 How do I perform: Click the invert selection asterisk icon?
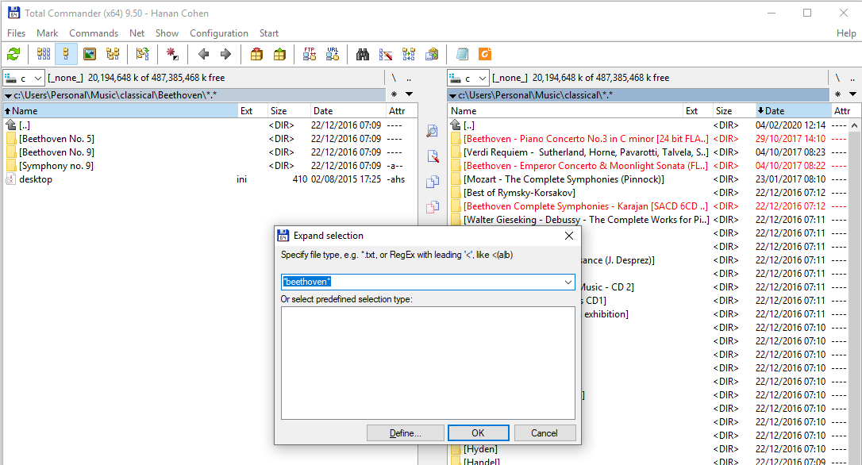tap(172, 54)
